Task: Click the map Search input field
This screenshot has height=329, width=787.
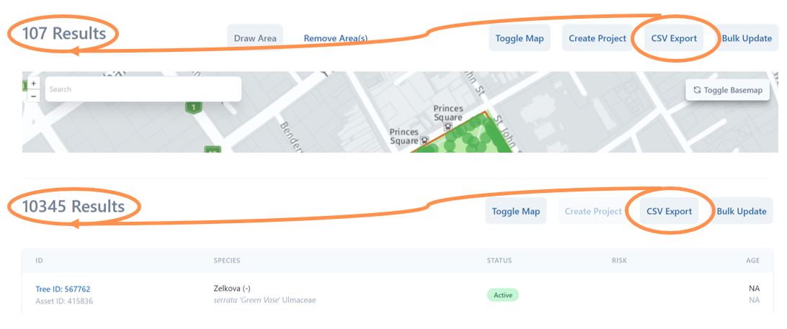Action: 143,89
